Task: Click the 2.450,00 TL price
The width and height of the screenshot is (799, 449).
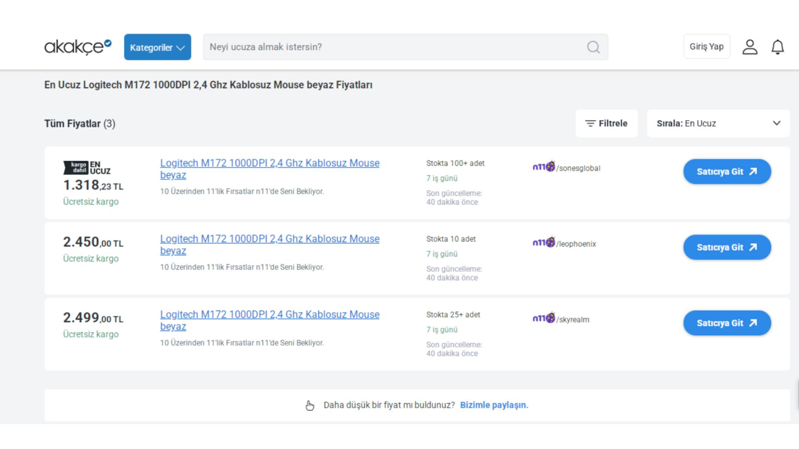Action: coord(93,242)
